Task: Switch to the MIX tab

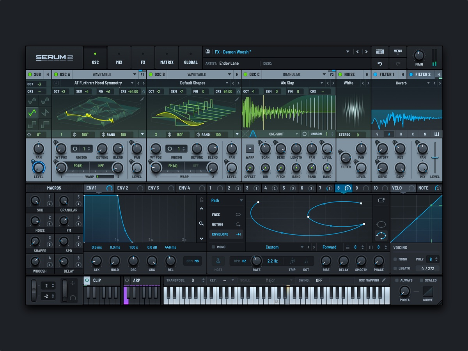Action: tap(119, 58)
